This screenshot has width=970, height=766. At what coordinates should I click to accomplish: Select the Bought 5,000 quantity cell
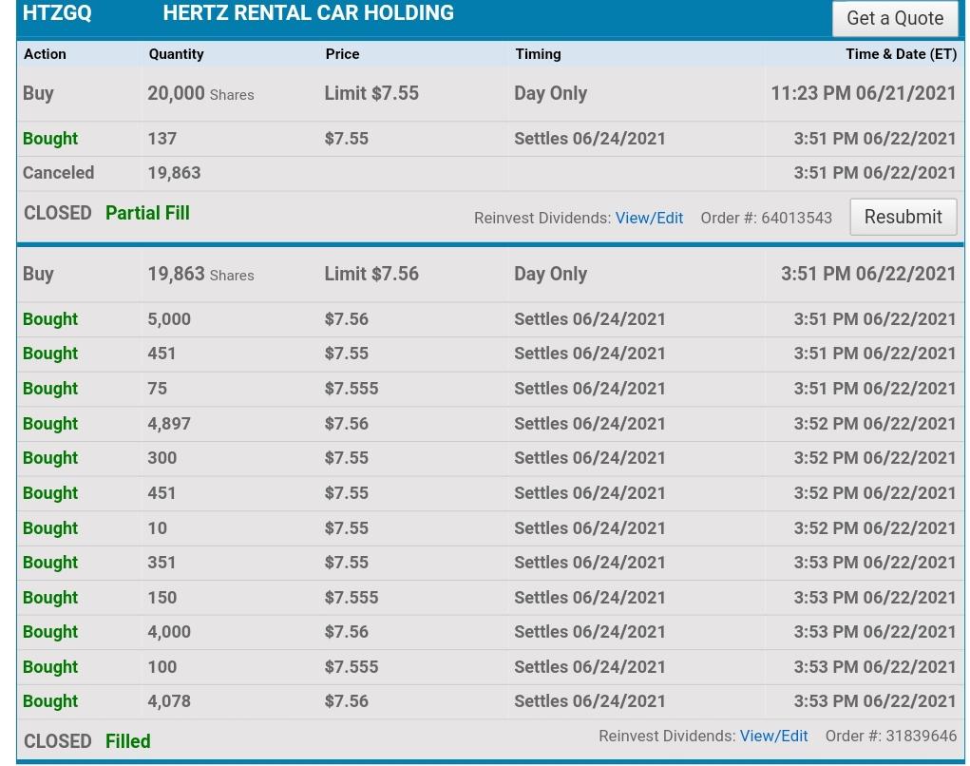pos(169,319)
